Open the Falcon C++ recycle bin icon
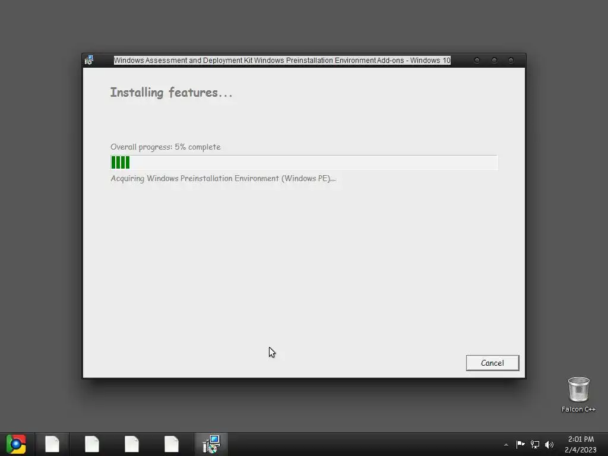Image resolution: width=608 pixels, height=456 pixels. [x=578, y=394]
